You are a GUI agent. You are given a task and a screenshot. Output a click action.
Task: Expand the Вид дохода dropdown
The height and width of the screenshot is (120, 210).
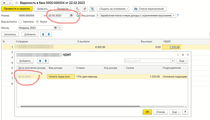pyautogui.click(x=174, y=15)
